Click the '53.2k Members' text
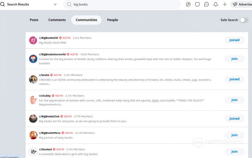 (85, 133)
